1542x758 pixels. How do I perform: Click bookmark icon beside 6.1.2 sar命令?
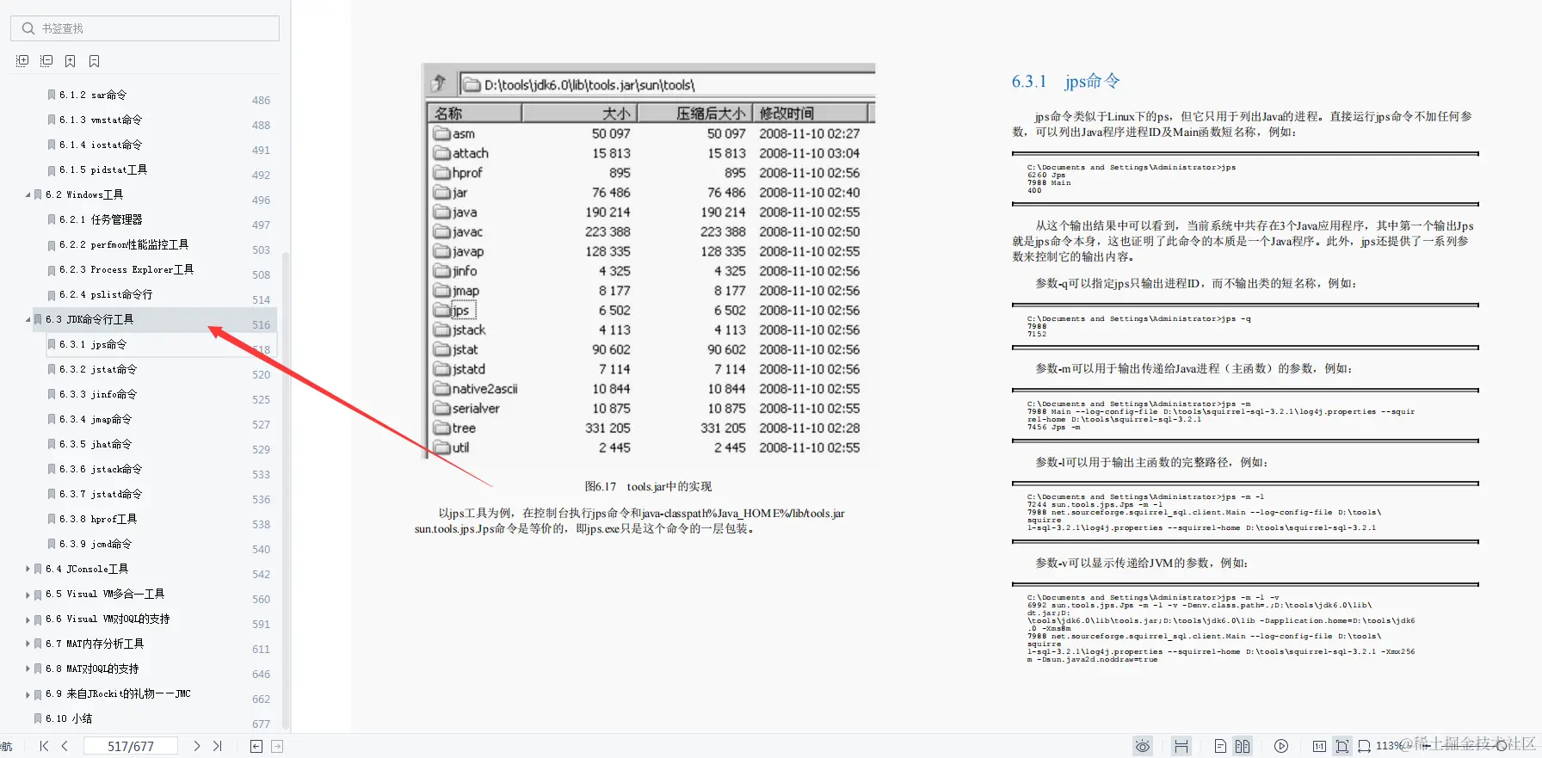tap(52, 96)
